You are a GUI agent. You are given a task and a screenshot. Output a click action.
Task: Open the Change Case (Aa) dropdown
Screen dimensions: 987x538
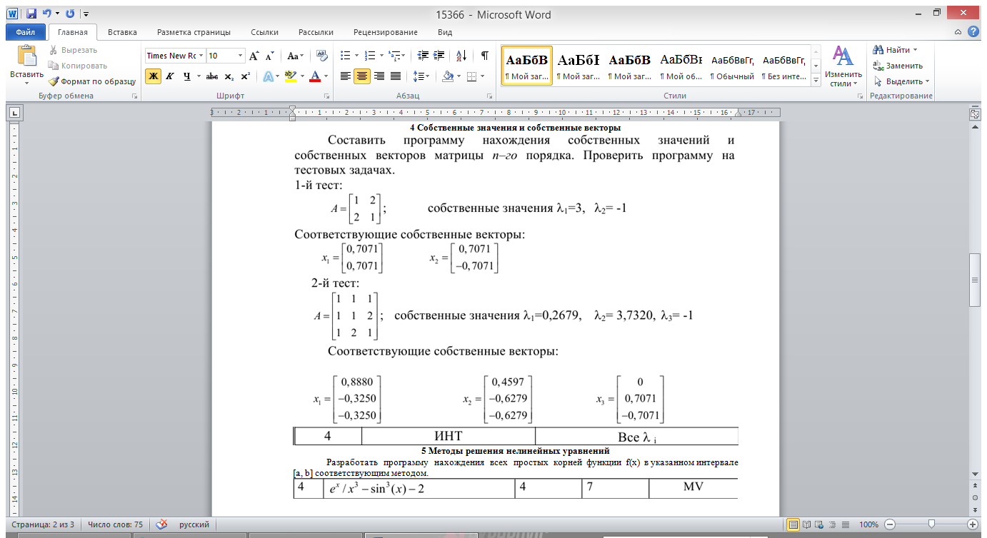point(295,56)
